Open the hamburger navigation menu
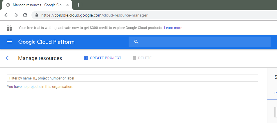The height and width of the screenshot is (123, 277). [9, 42]
